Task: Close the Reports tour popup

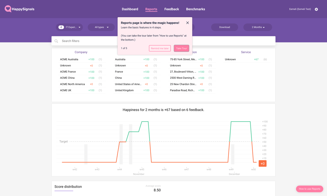Action: pos(188,23)
